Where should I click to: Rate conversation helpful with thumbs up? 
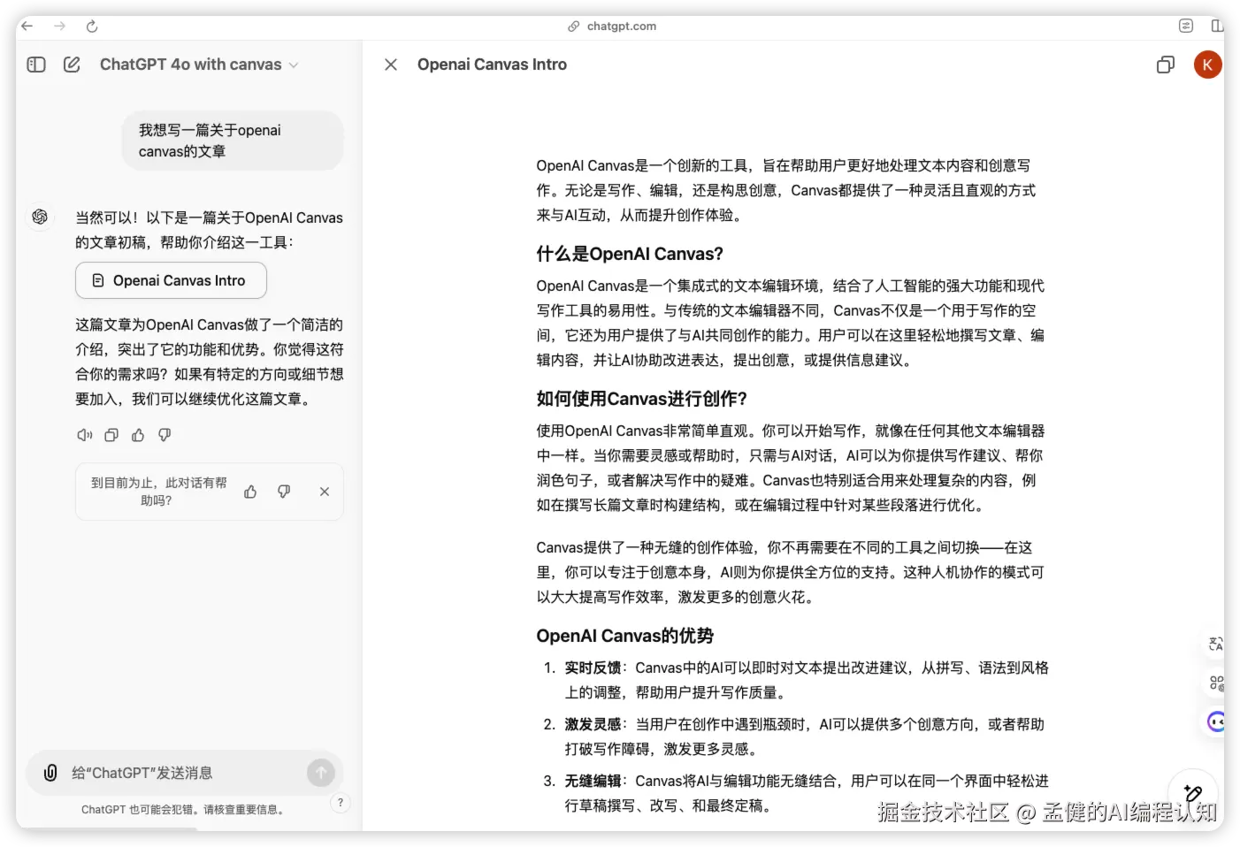250,492
